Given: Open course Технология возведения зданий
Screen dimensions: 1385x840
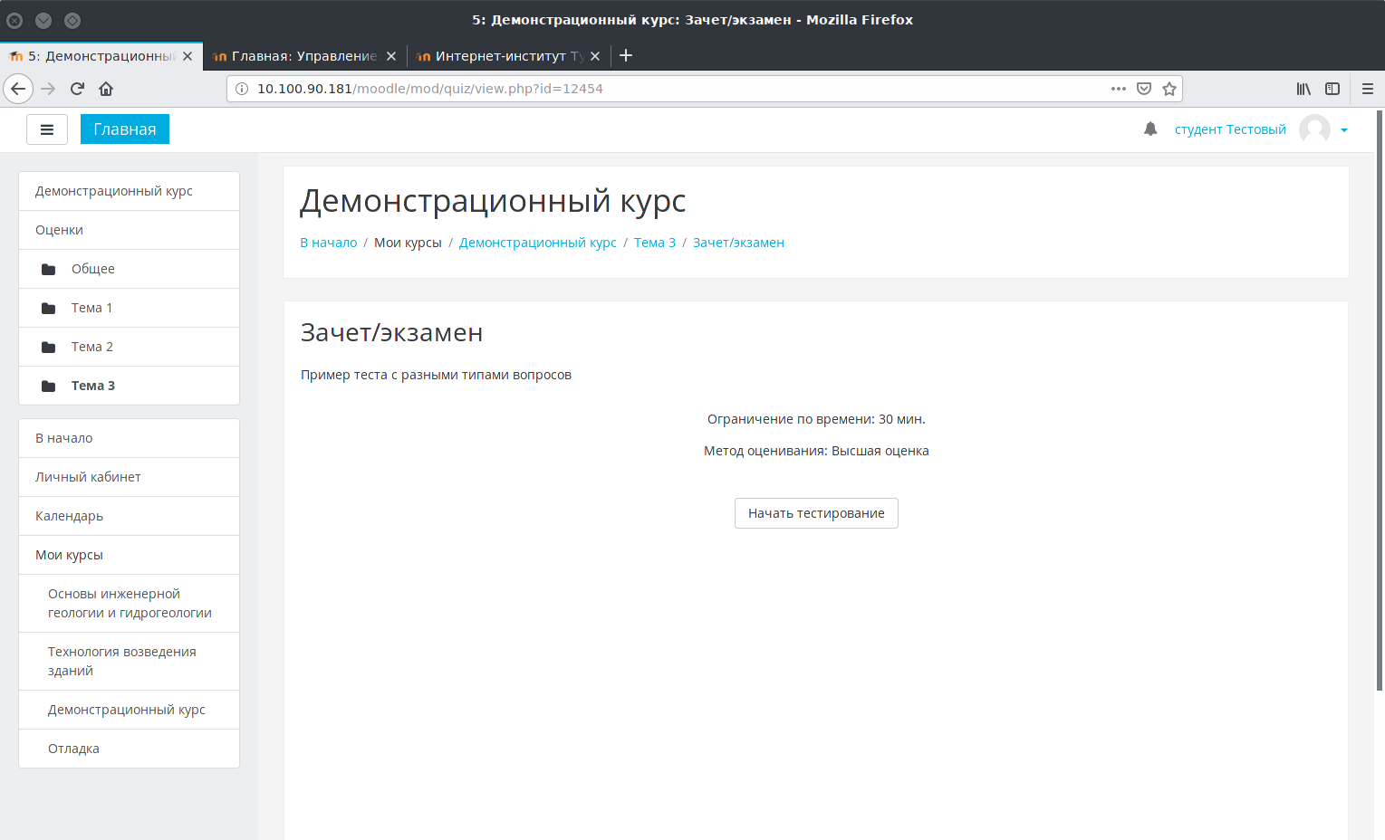Looking at the screenshot, I should [129, 661].
